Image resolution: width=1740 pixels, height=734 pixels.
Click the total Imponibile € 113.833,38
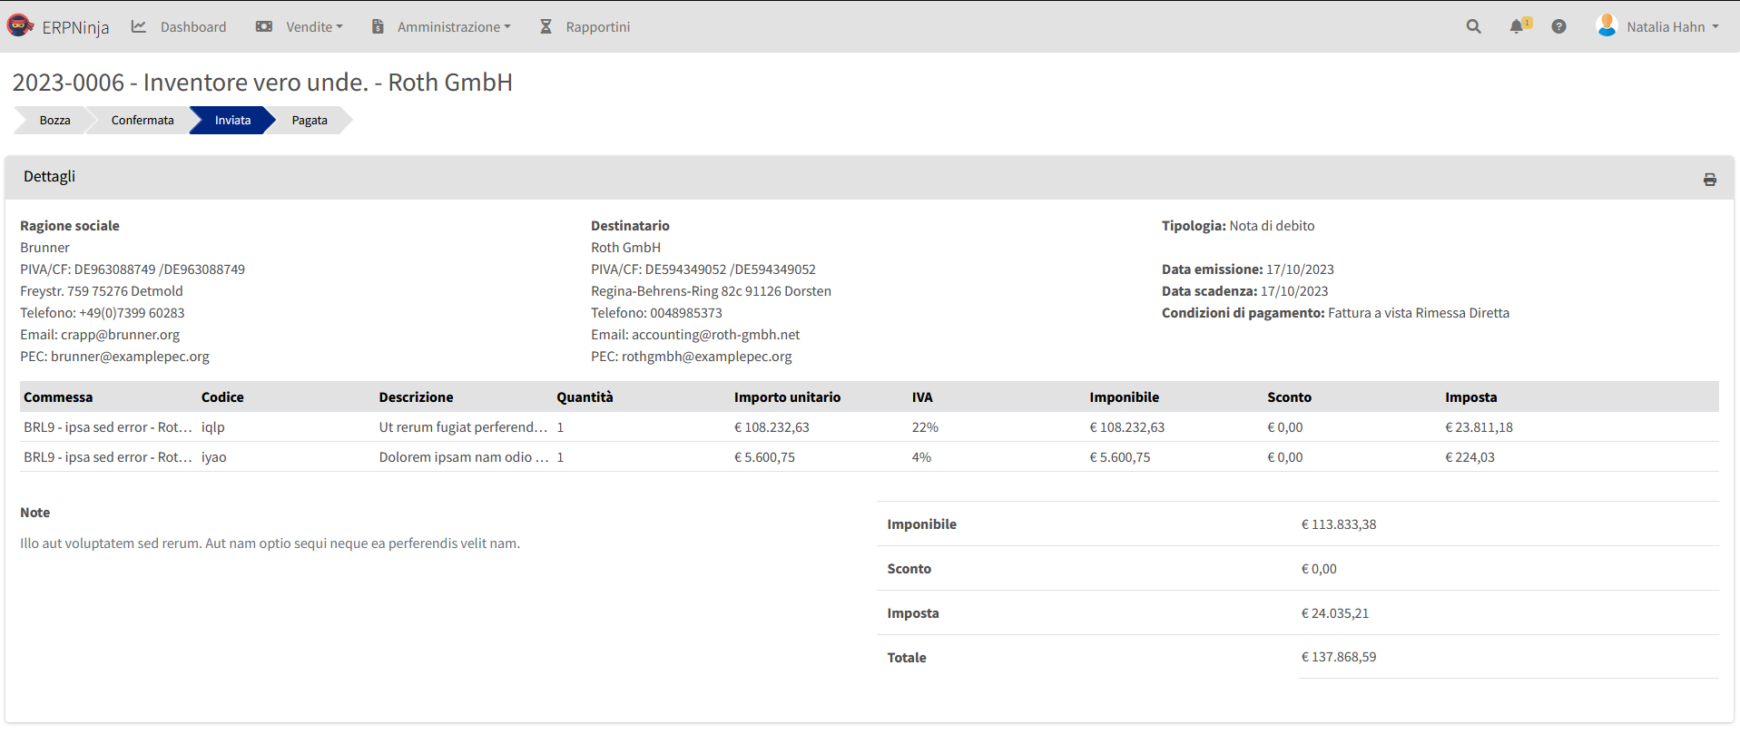[x=1339, y=524]
